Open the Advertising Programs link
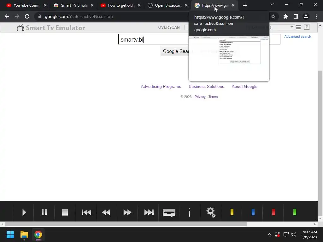 (161, 86)
